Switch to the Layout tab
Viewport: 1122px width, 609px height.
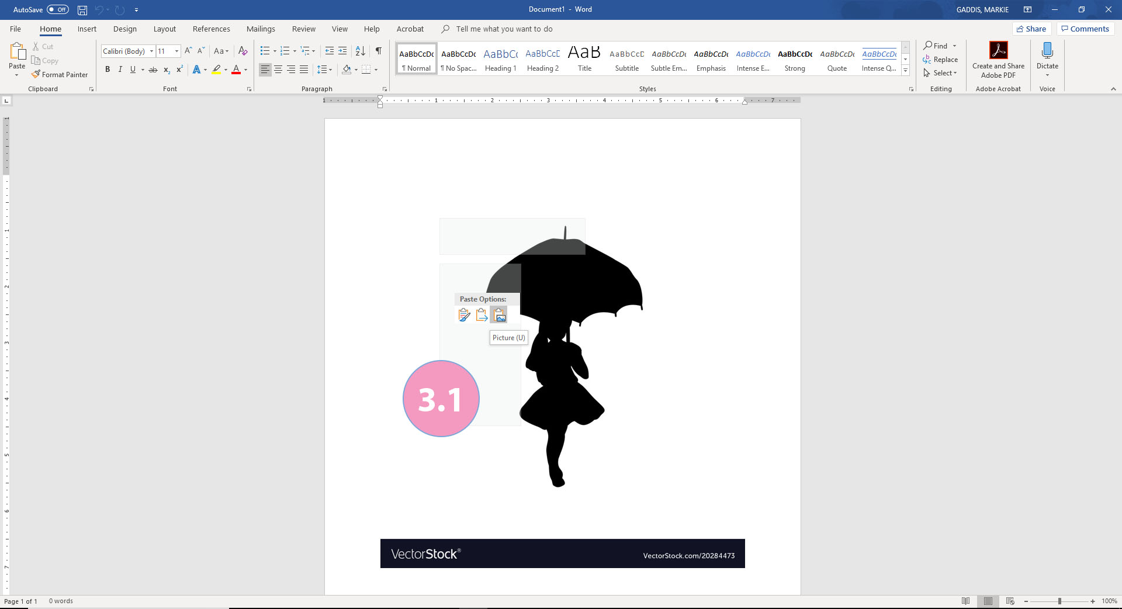[164, 29]
